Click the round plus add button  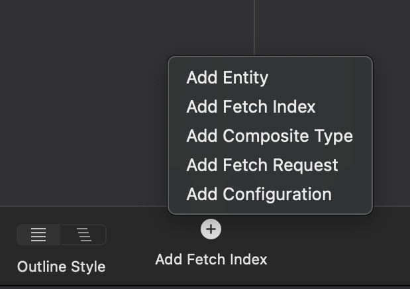pos(211,229)
